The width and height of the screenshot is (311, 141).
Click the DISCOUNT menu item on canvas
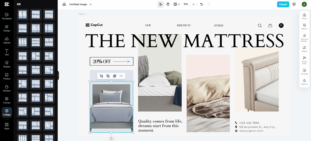point(184,25)
